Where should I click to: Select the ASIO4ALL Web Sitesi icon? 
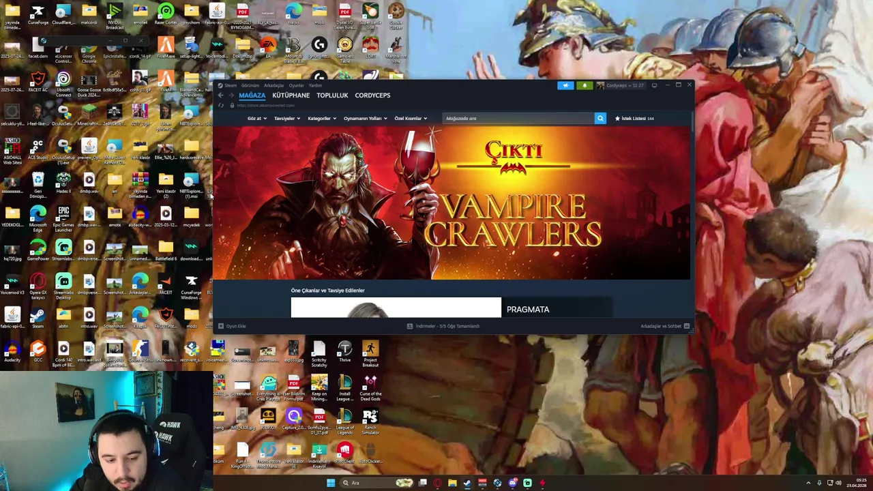12,151
